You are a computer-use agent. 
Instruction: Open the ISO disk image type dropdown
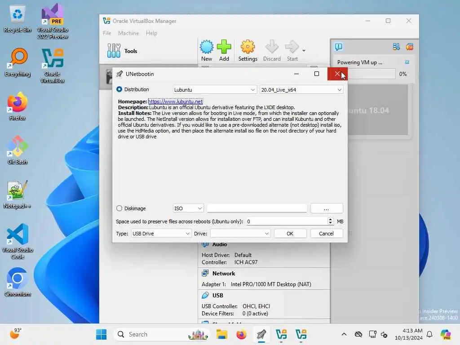coord(188,208)
